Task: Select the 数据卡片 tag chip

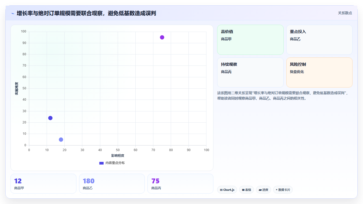Action: pos(283,190)
